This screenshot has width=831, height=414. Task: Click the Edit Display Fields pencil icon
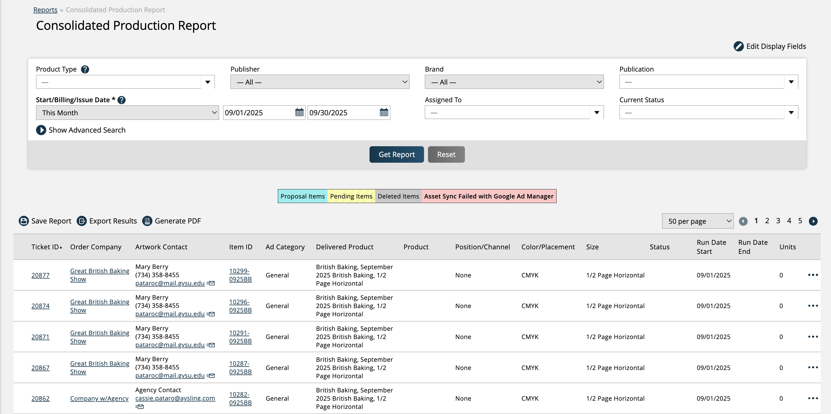pos(738,47)
